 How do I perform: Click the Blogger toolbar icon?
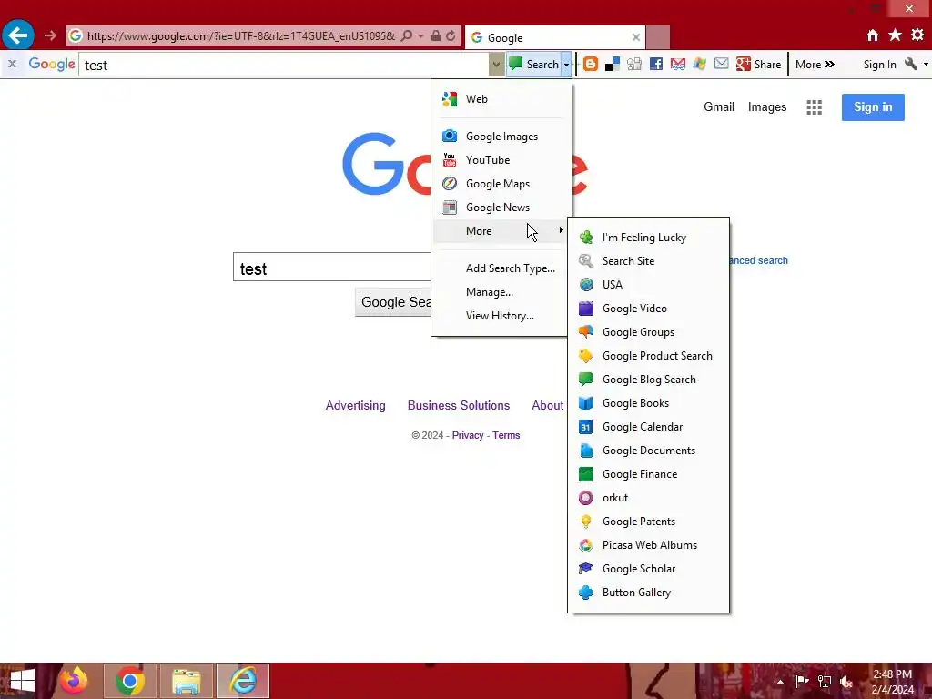point(590,65)
